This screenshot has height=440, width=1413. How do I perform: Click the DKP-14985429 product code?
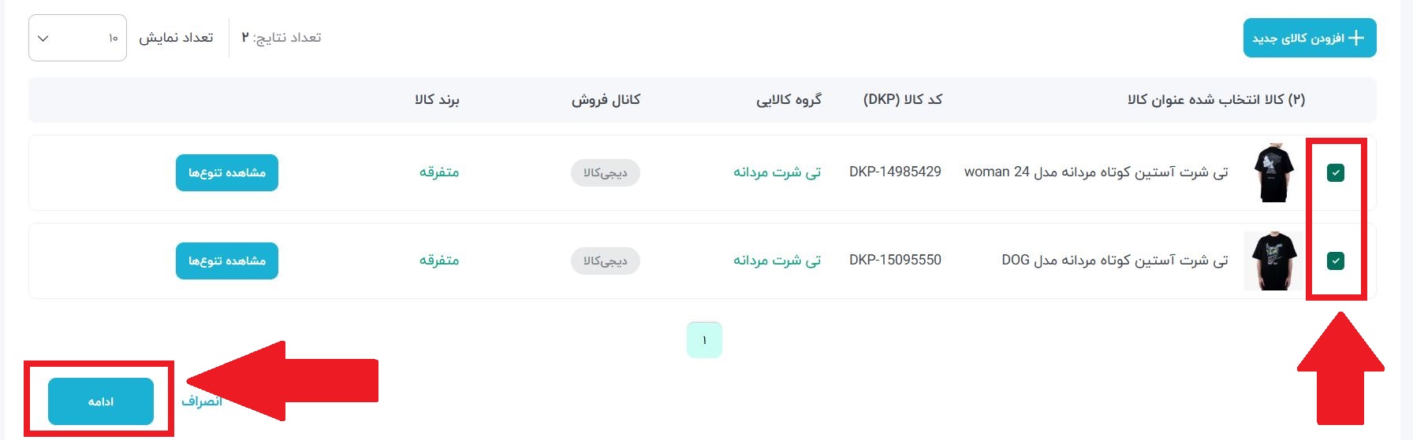895,172
